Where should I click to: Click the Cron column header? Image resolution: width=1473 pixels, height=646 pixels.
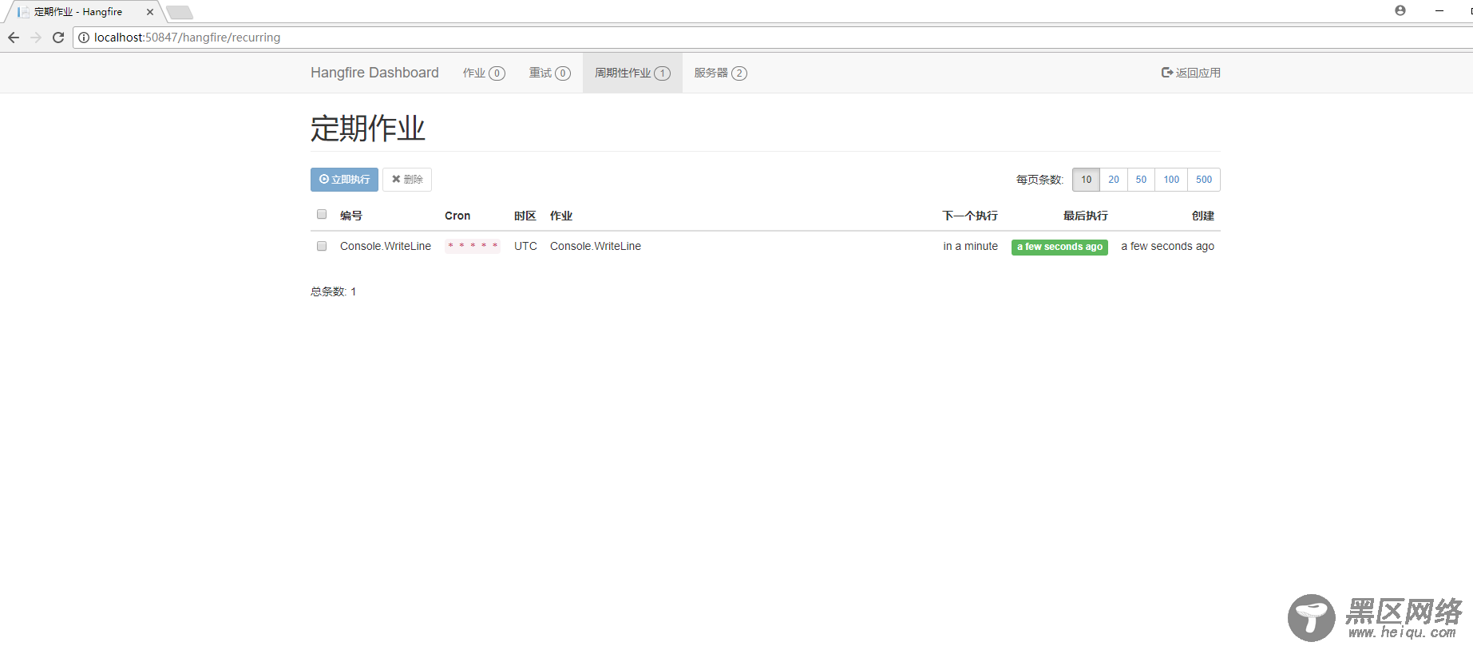coord(457,216)
